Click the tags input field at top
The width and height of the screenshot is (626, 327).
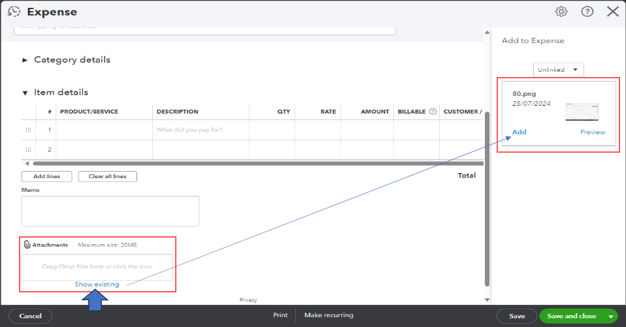pyautogui.click(x=205, y=30)
